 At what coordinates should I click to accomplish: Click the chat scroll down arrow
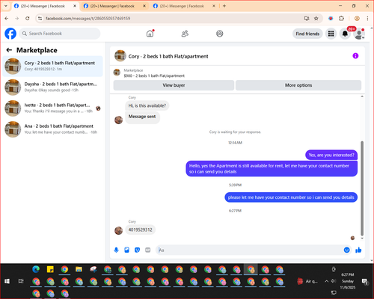pyautogui.click(x=362, y=238)
